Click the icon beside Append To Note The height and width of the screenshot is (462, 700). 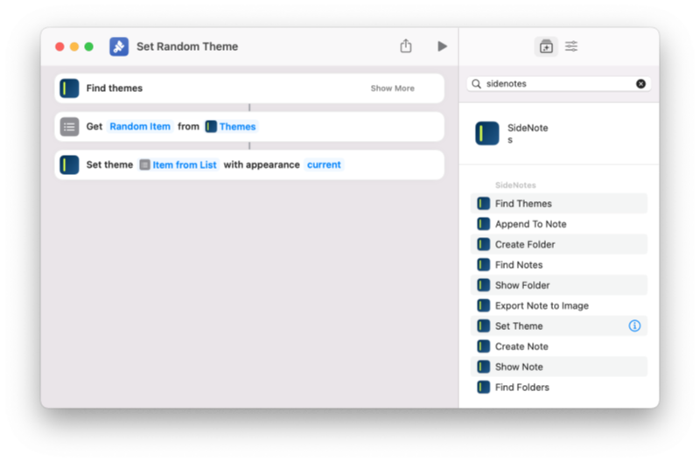click(x=484, y=224)
